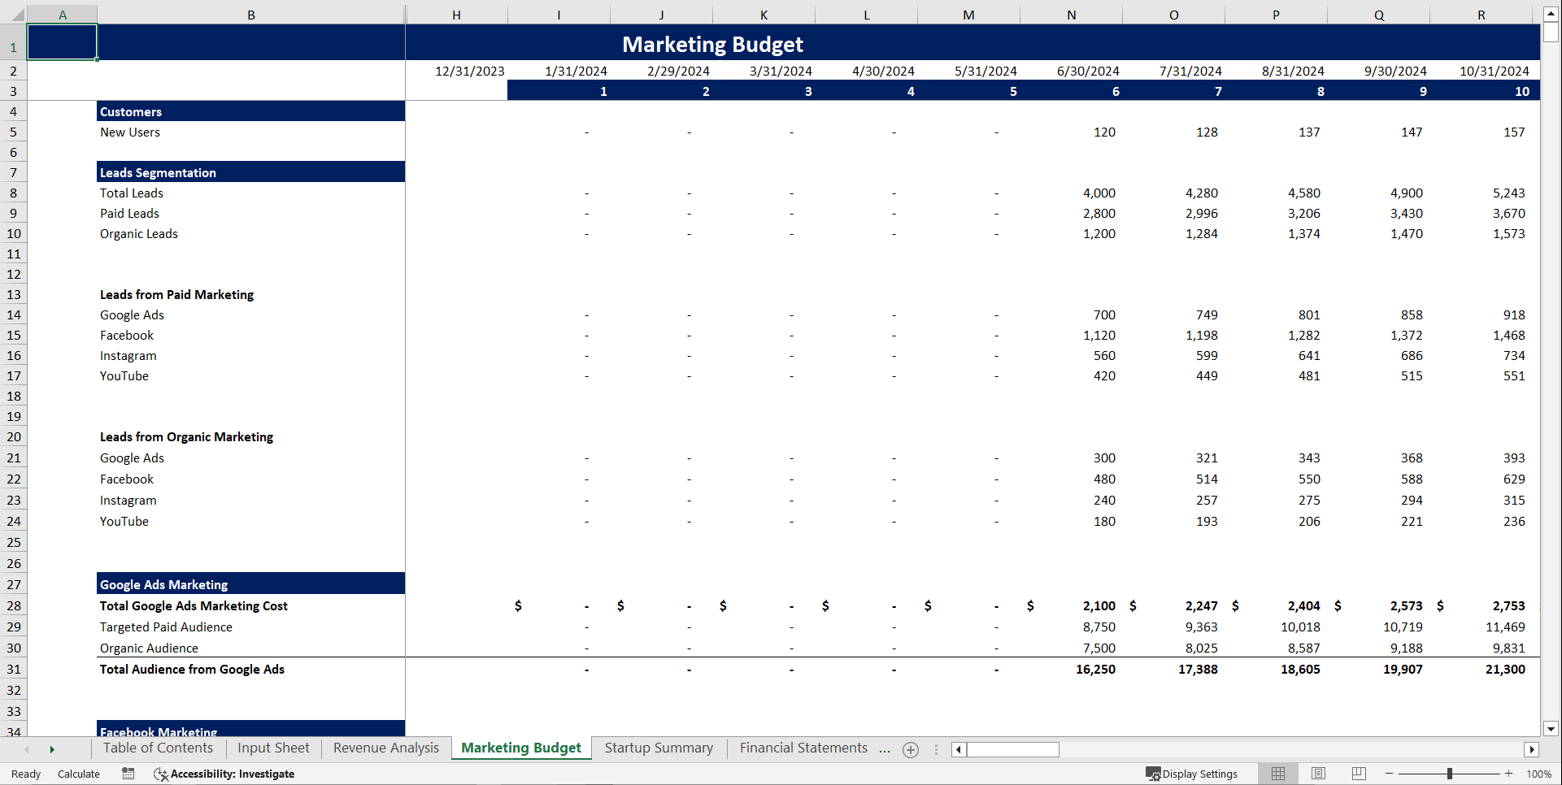
Task: Click the New Users label
Action: (x=130, y=132)
